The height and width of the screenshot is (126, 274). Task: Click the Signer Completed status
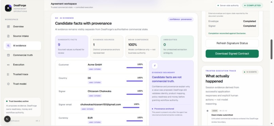[x=250, y=26]
